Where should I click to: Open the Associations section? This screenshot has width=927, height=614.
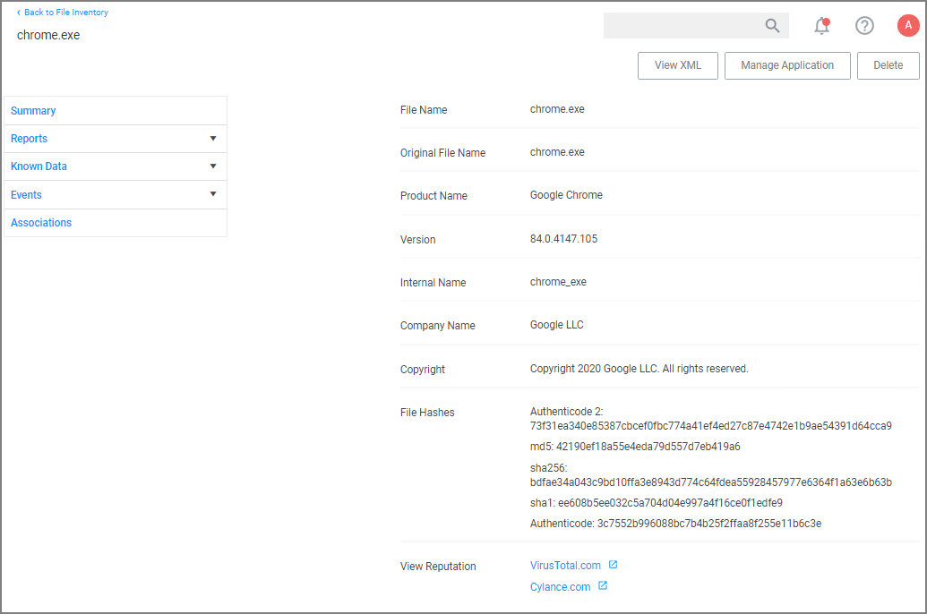(x=40, y=222)
